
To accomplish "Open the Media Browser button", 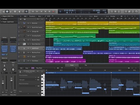I will (136, 11).
